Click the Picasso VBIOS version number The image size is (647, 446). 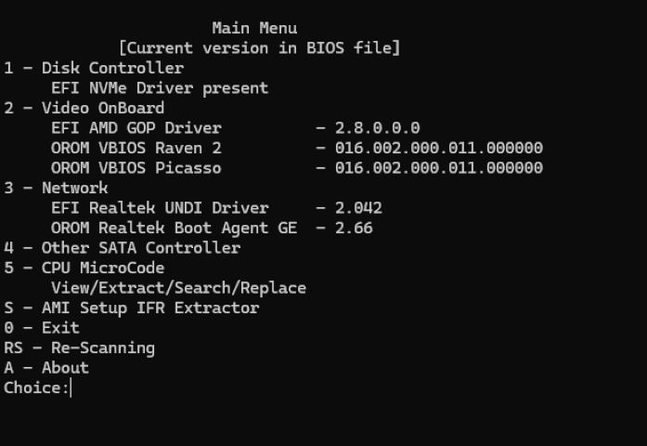(439, 168)
